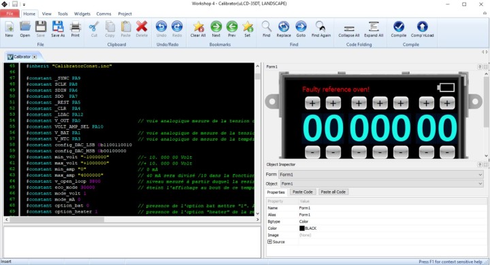
Task: Expand the Source property row
Action: point(269,242)
